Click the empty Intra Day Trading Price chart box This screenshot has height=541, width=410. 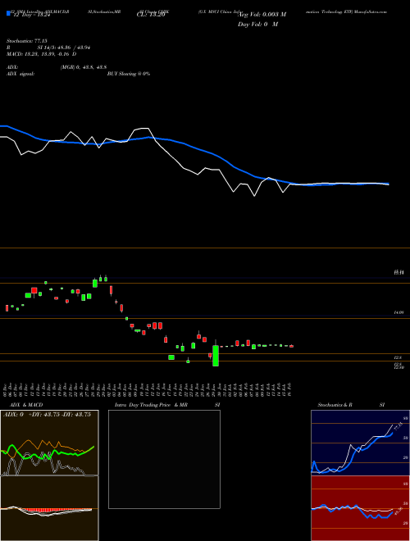click(164, 459)
